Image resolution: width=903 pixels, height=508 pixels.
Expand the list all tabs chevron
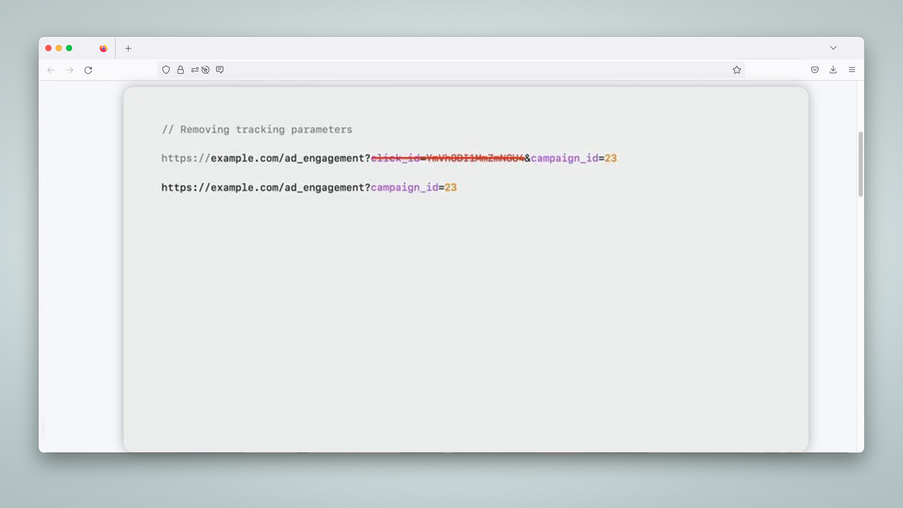833,48
